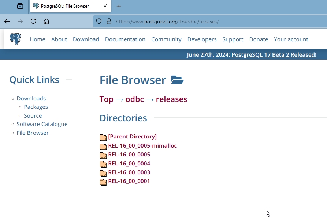This screenshot has width=327, height=221.
Task: Reload the page with refresh icon
Action: 33,22
